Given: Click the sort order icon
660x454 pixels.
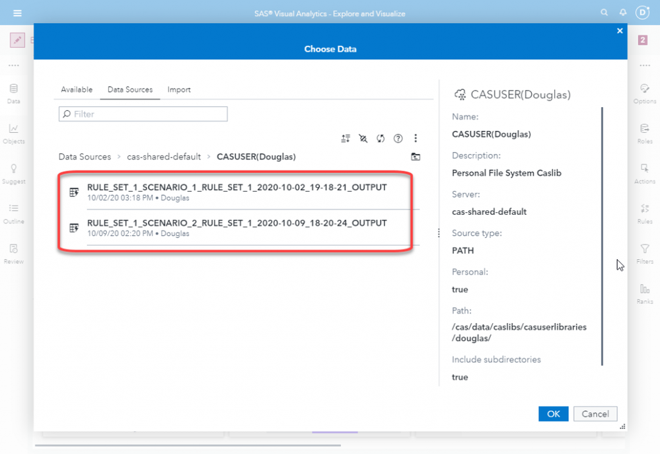Looking at the screenshot, I should (x=346, y=138).
